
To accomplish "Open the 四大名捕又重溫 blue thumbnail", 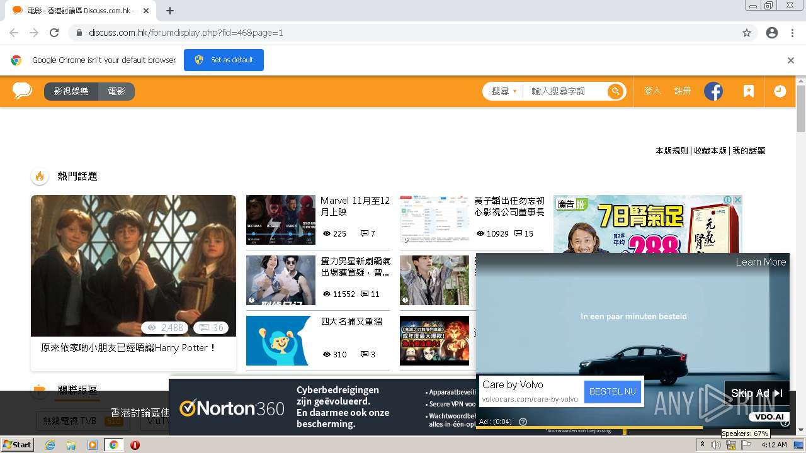I will tap(281, 340).
